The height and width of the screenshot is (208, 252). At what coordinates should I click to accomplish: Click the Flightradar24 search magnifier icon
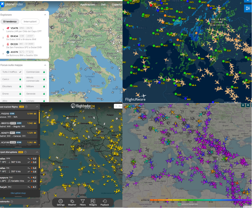click(116, 106)
